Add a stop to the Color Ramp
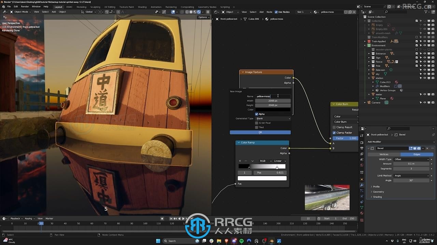 coord(240,161)
